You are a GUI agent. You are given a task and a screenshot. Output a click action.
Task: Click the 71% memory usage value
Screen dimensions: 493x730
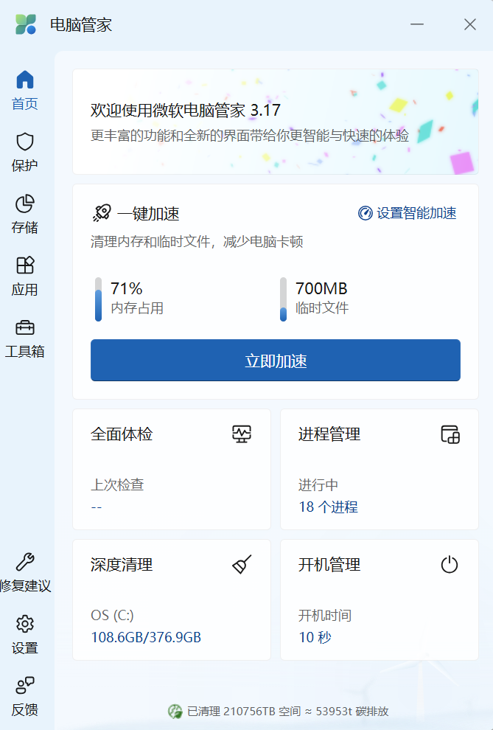pos(127,288)
